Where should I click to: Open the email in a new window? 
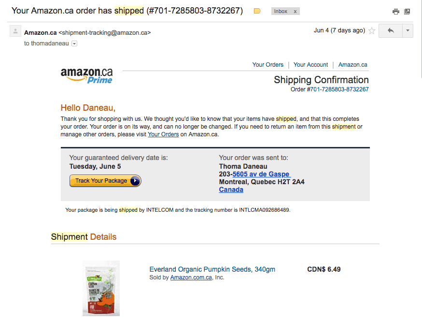(x=407, y=12)
